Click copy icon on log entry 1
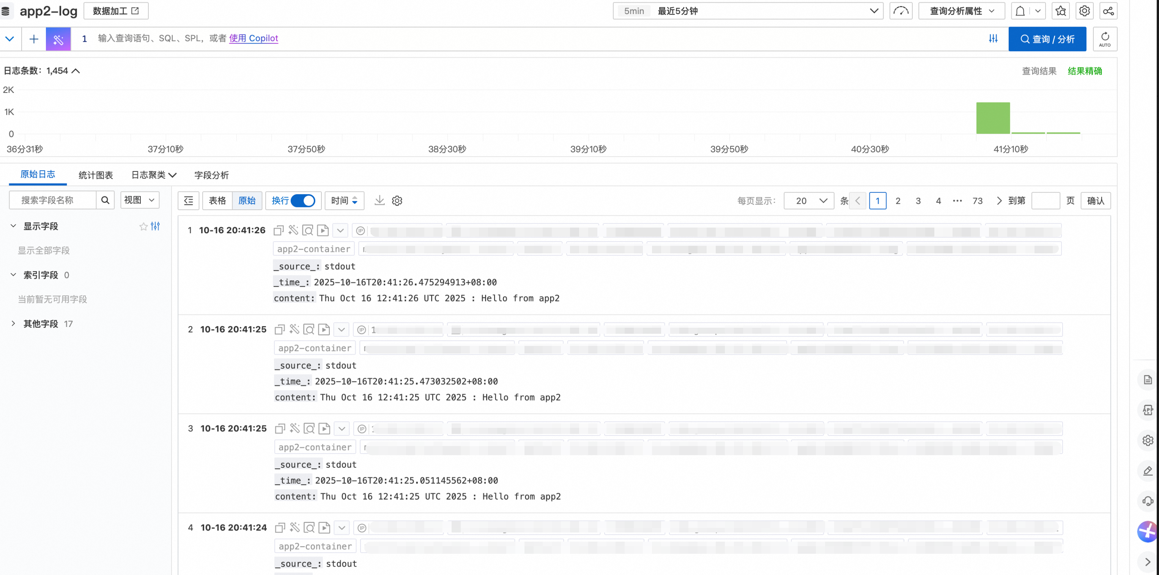 (x=279, y=231)
